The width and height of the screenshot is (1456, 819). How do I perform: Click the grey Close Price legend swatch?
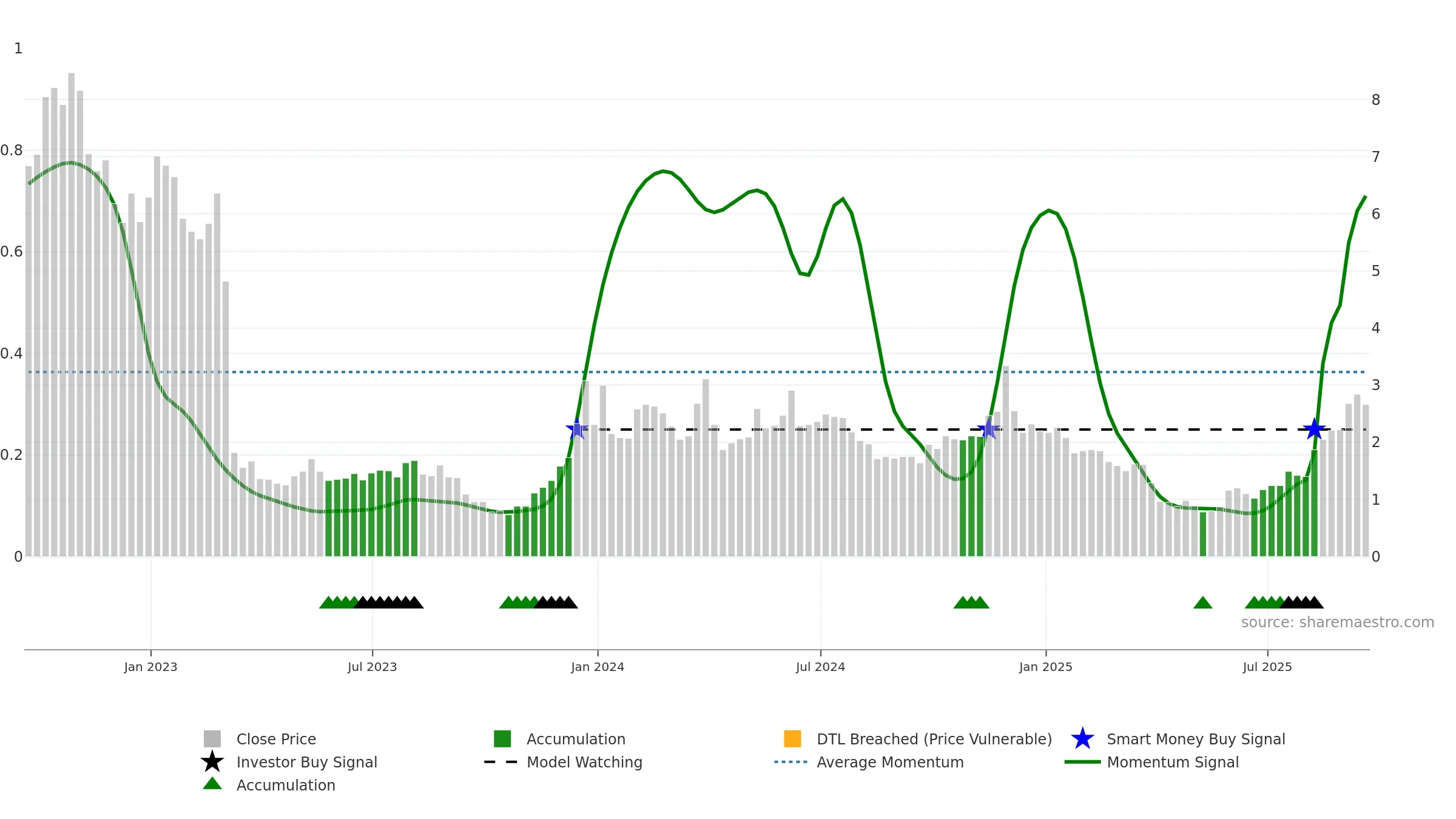(212, 739)
